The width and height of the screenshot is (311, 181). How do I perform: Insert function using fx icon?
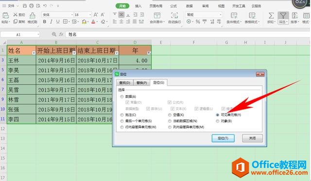61,34
